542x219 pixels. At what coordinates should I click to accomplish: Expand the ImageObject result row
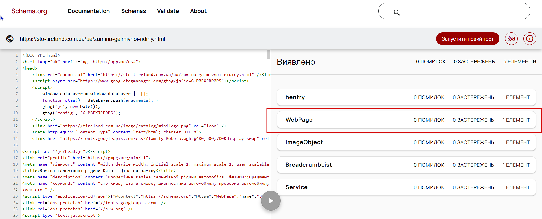coord(406,142)
